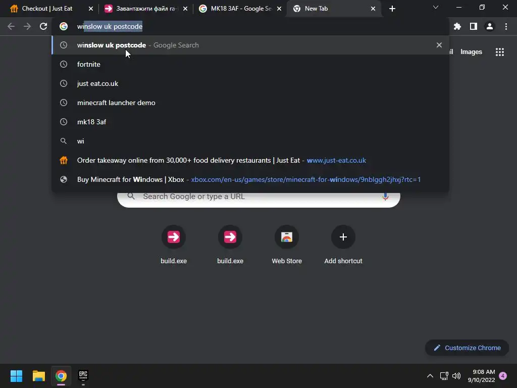Open the first build.exe shortcut
Viewport: 517px width, 388px height.
click(x=174, y=245)
